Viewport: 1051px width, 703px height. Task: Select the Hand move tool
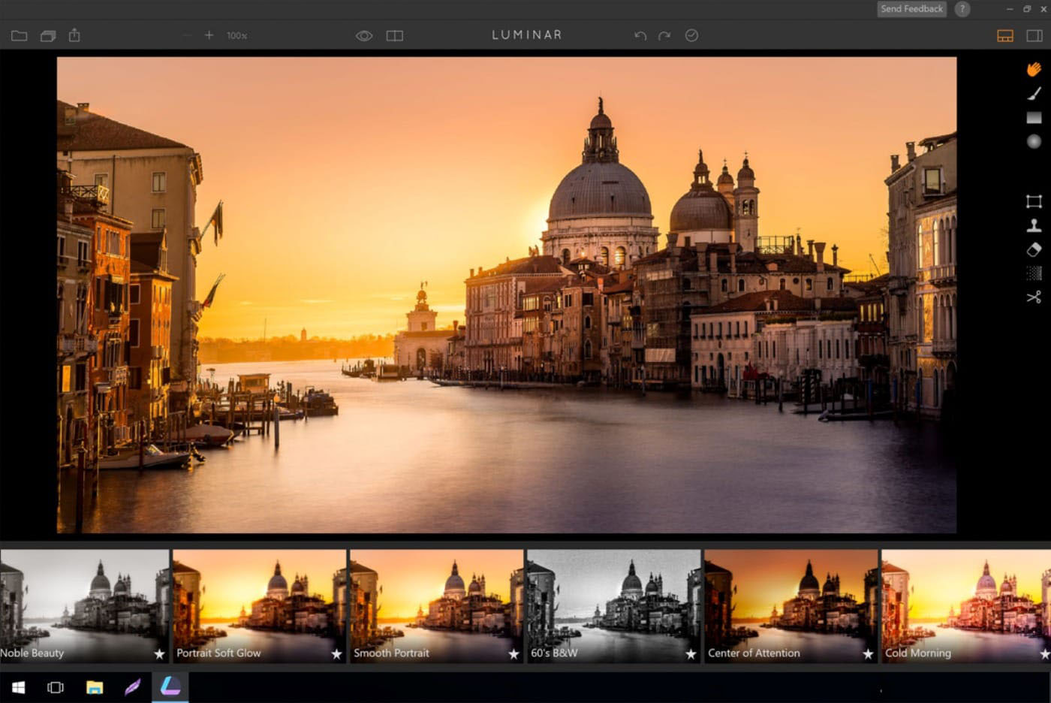coord(1034,69)
